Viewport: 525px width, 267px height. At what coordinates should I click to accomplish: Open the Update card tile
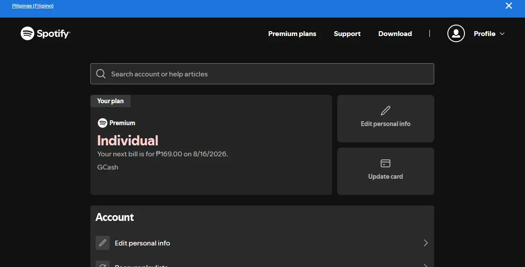(386, 171)
